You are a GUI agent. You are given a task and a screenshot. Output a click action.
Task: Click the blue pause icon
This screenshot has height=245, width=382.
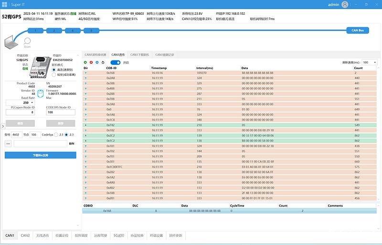[97, 62]
